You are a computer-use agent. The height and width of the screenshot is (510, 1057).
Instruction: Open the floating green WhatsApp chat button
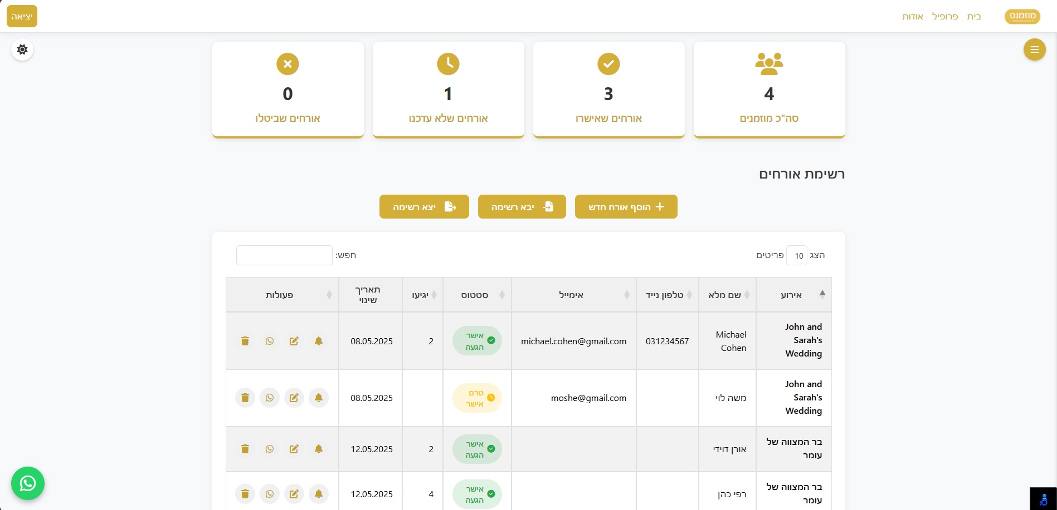[x=28, y=483]
